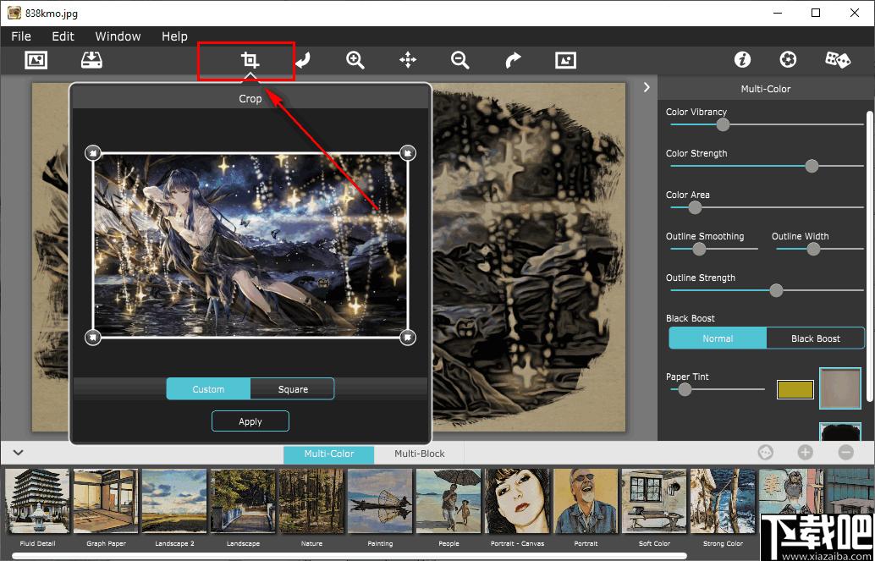Click the Apply crop button
875x561 pixels.
(250, 421)
